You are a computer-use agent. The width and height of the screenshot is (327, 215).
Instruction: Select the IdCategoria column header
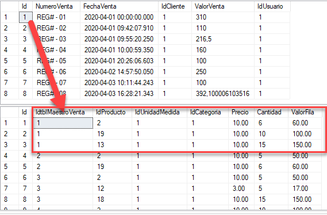[x=207, y=112]
